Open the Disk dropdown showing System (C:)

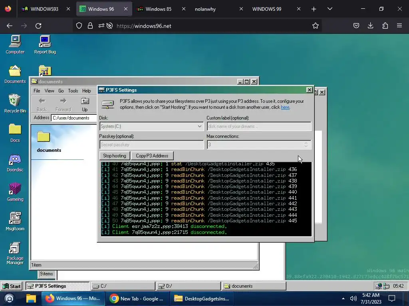click(151, 126)
